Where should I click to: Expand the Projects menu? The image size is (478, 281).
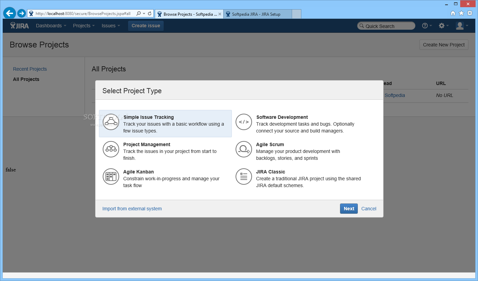coord(84,26)
